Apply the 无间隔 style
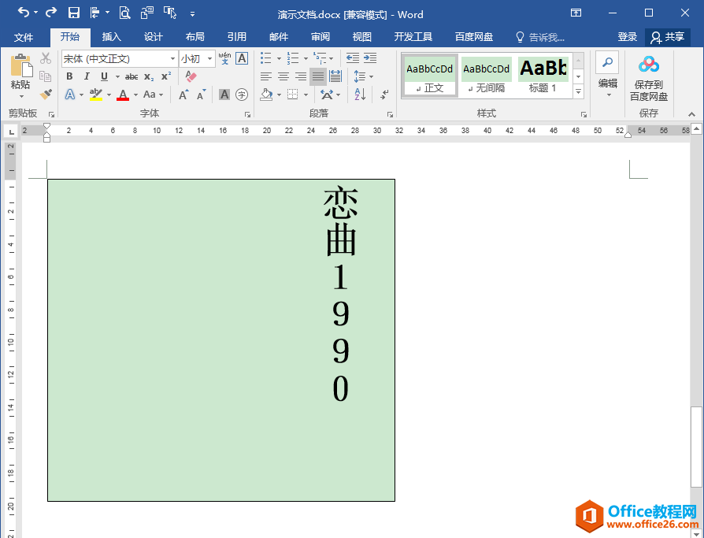This screenshot has width=704, height=538. click(486, 76)
